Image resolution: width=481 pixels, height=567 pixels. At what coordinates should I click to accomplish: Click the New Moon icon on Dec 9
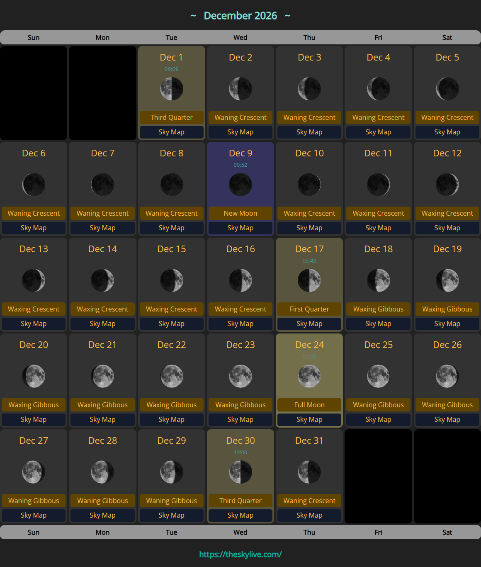pyautogui.click(x=240, y=185)
